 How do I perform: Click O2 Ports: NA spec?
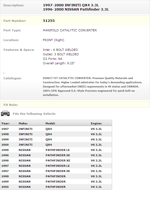(53, 59)
